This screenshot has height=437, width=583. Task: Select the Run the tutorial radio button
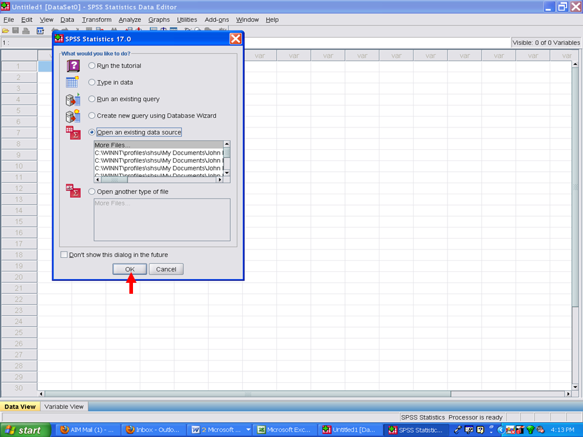[x=92, y=66]
